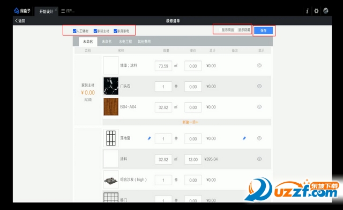The width and height of the screenshot is (343, 210).
Task: Go back using the 返回 arrow
Action: [20, 21]
